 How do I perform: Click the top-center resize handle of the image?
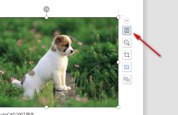point(46,18)
